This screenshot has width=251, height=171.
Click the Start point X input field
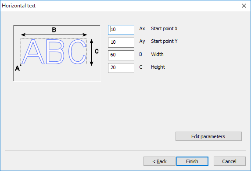(121, 30)
